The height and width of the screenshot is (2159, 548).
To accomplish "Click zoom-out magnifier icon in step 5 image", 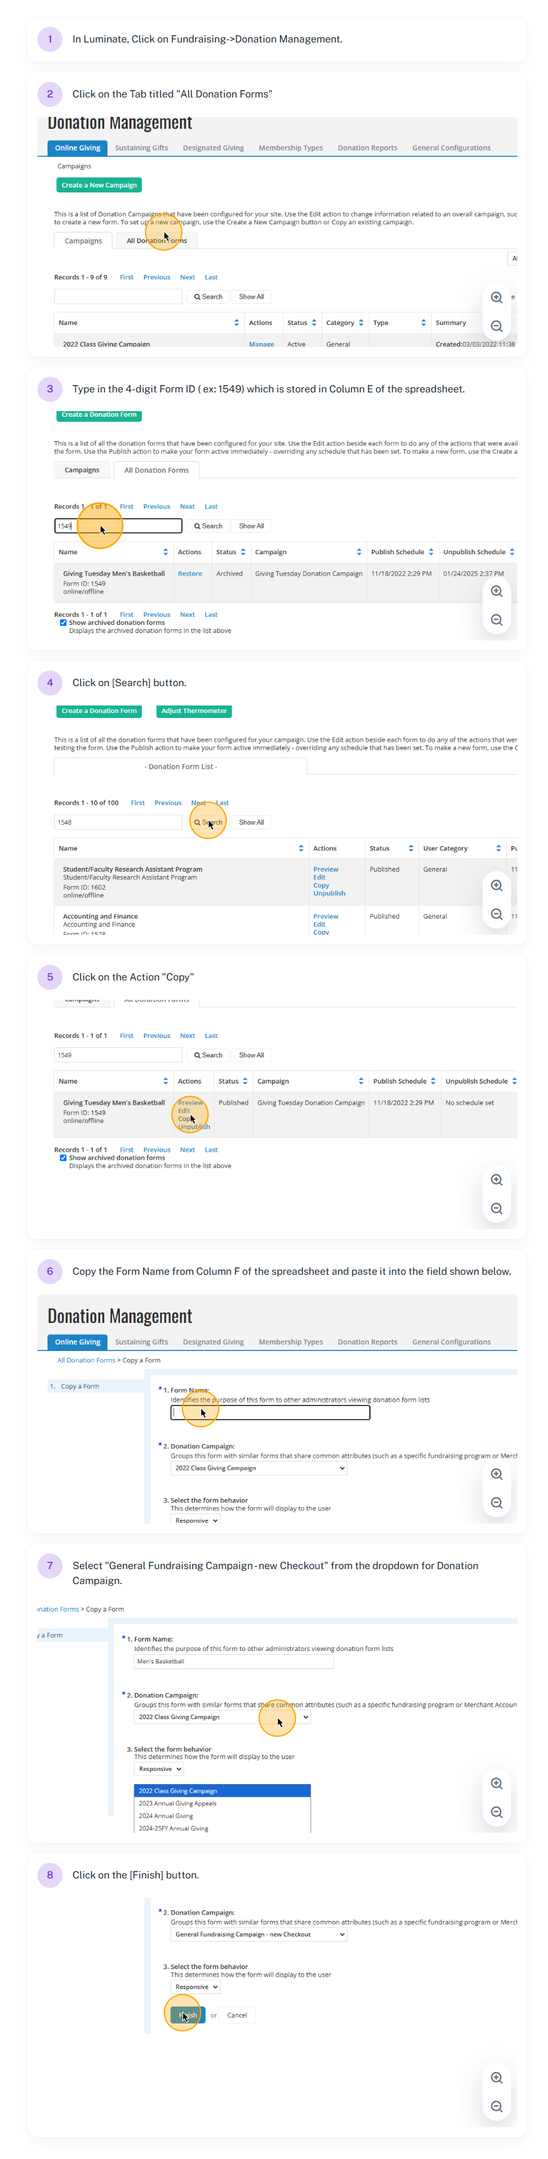I will coord(496,1209).
